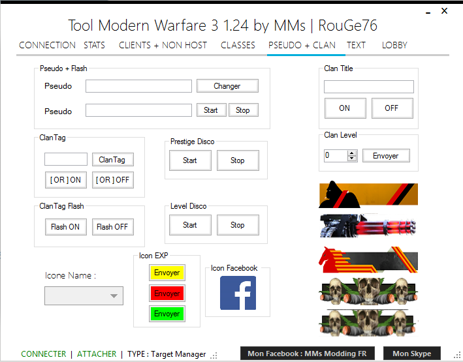Click the first Pseudo input field
The height and width of the screenshot is (362, 463).
tap(138, 86)
